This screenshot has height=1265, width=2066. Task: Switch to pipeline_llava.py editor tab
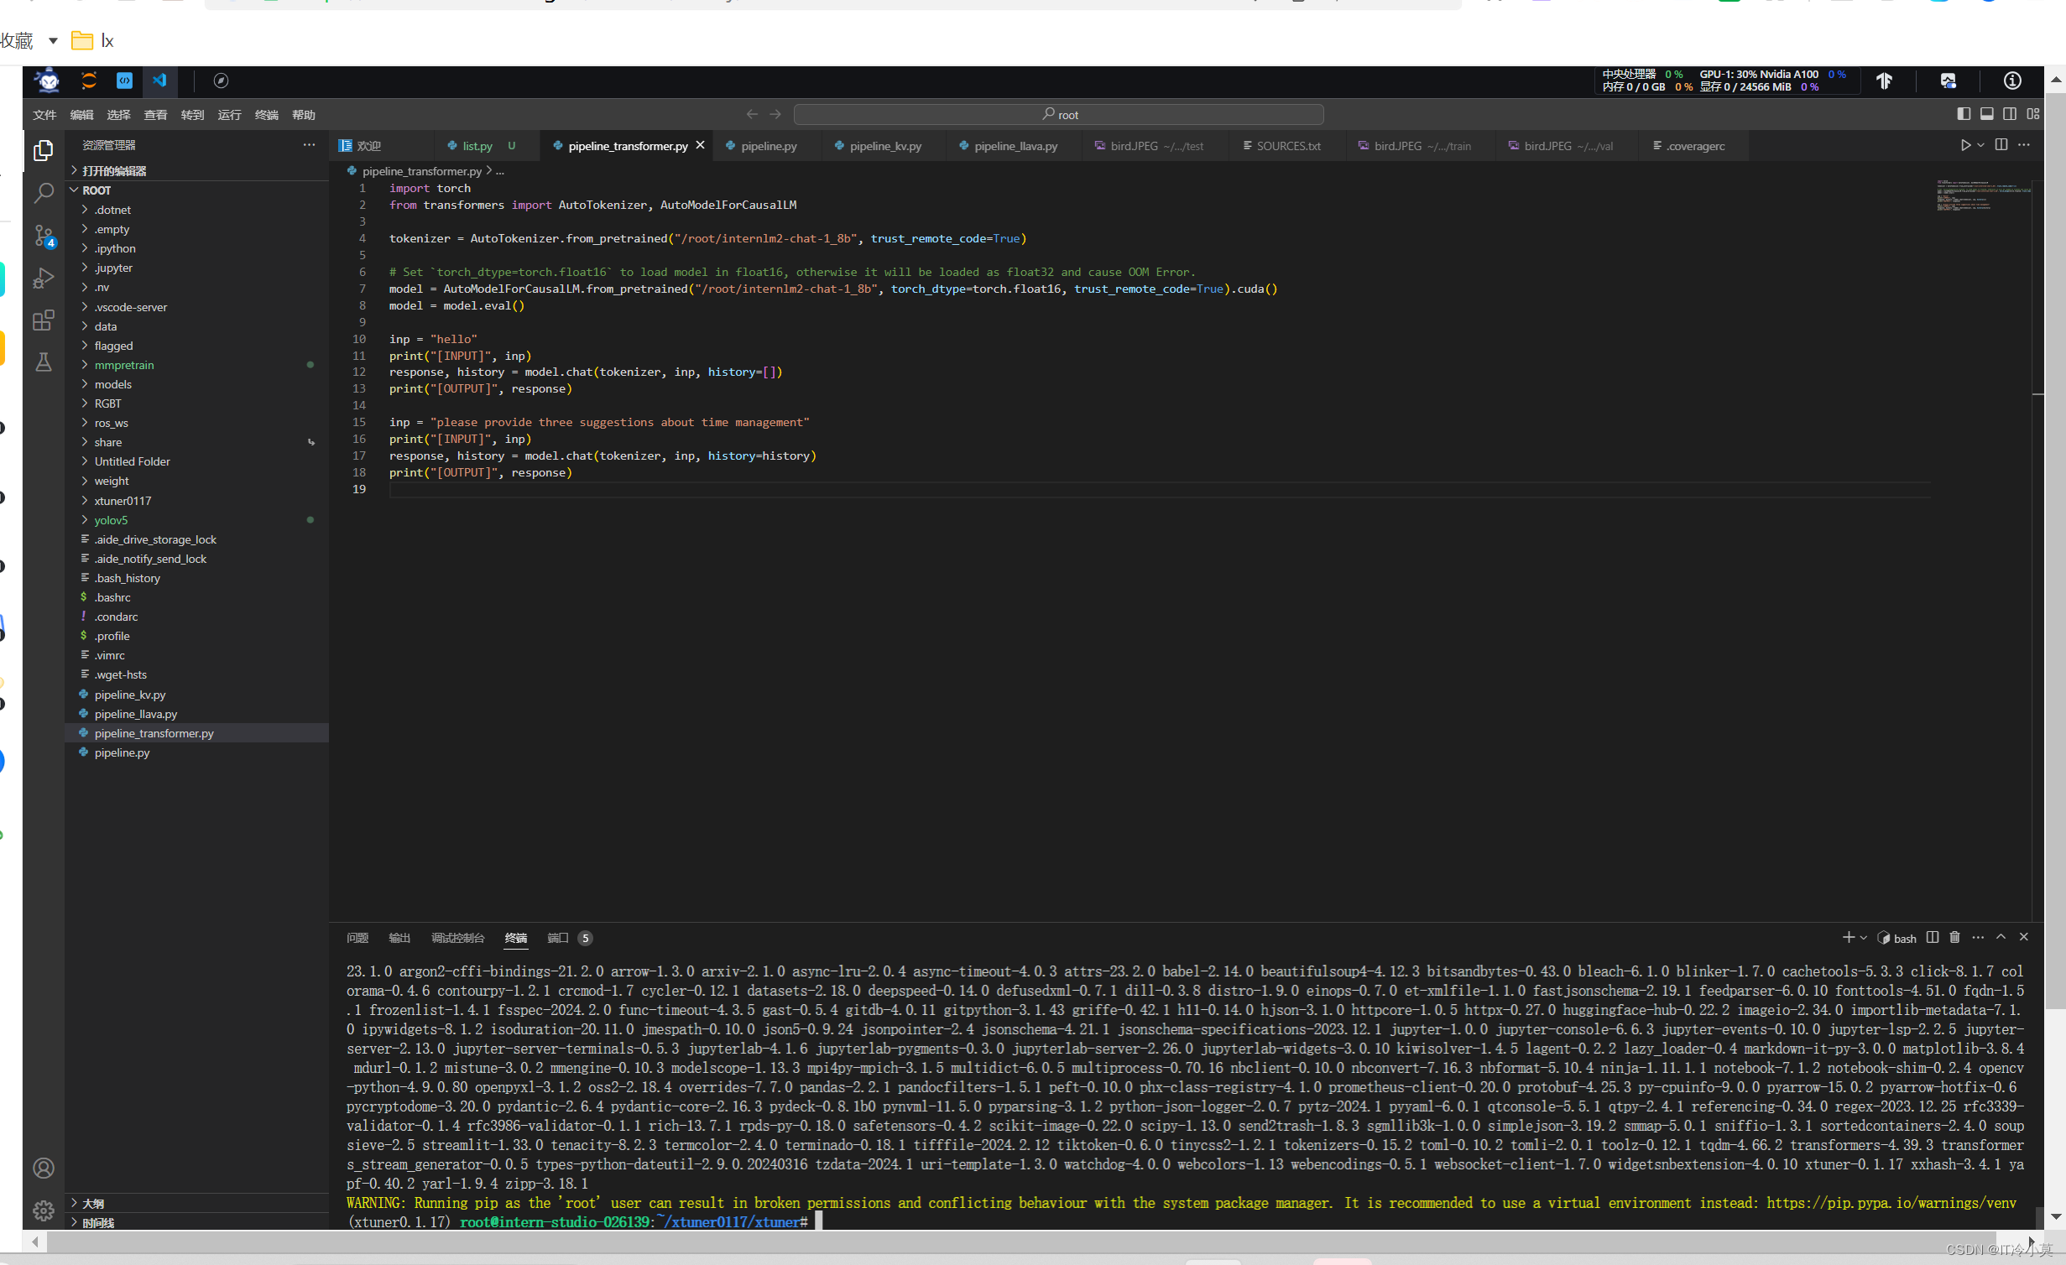[x=1015, y=146]
